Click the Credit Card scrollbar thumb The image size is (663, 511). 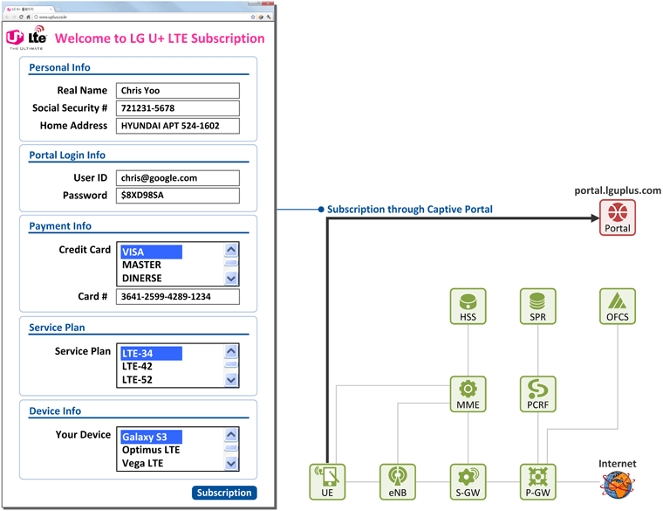tap(231, 263)
